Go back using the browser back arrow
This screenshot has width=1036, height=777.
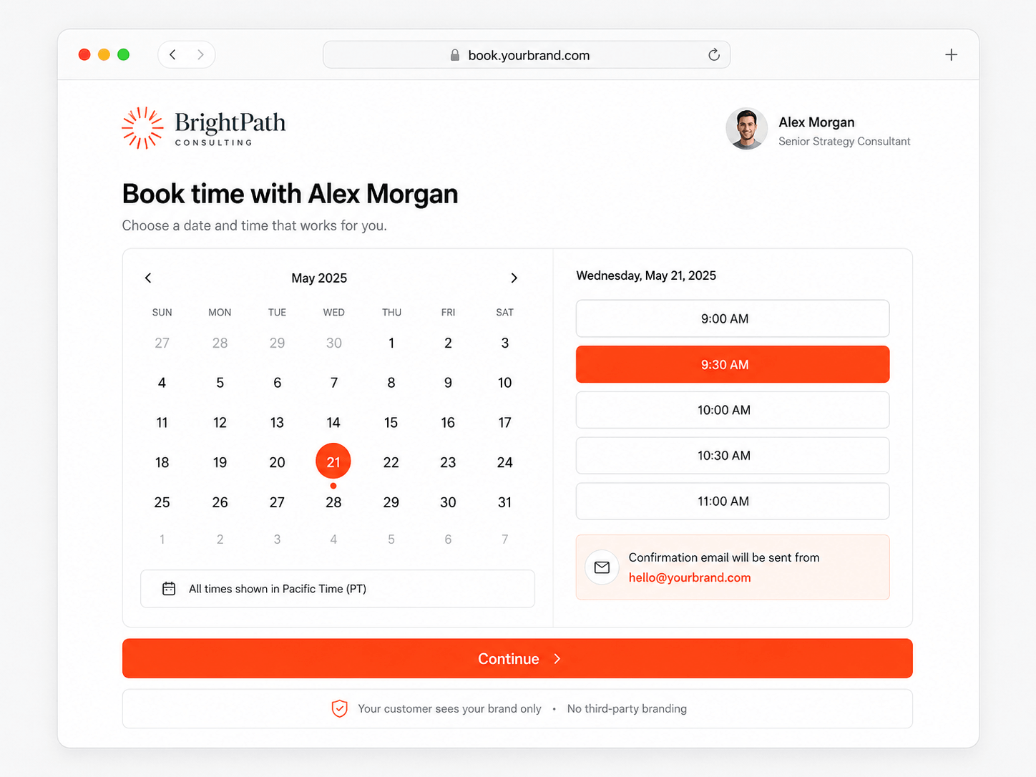[x=172, y=54]
